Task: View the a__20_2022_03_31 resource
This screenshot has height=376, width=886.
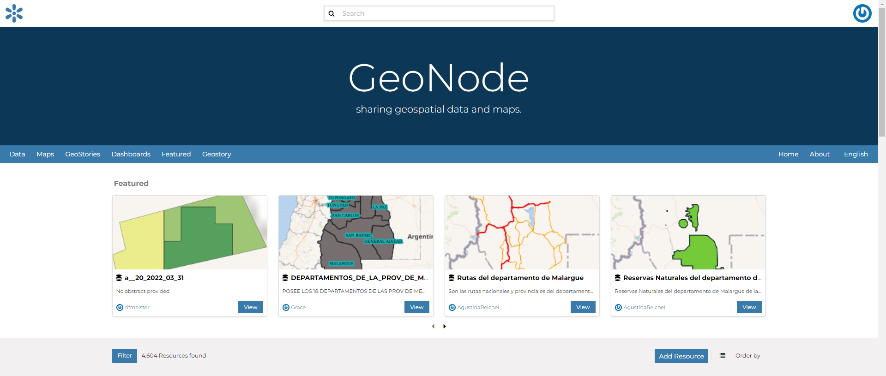Action: pyautogui.click(x=251, y=307)
